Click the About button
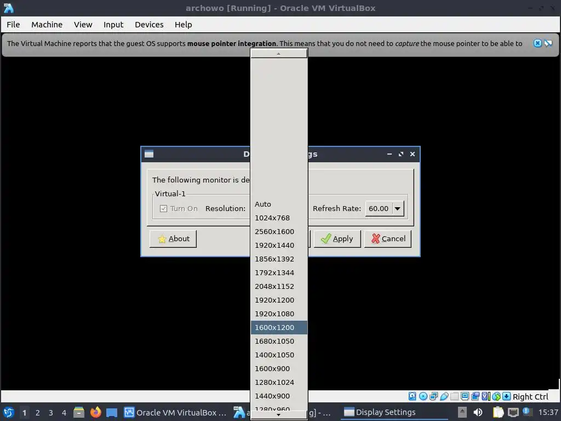 [173, 238]
